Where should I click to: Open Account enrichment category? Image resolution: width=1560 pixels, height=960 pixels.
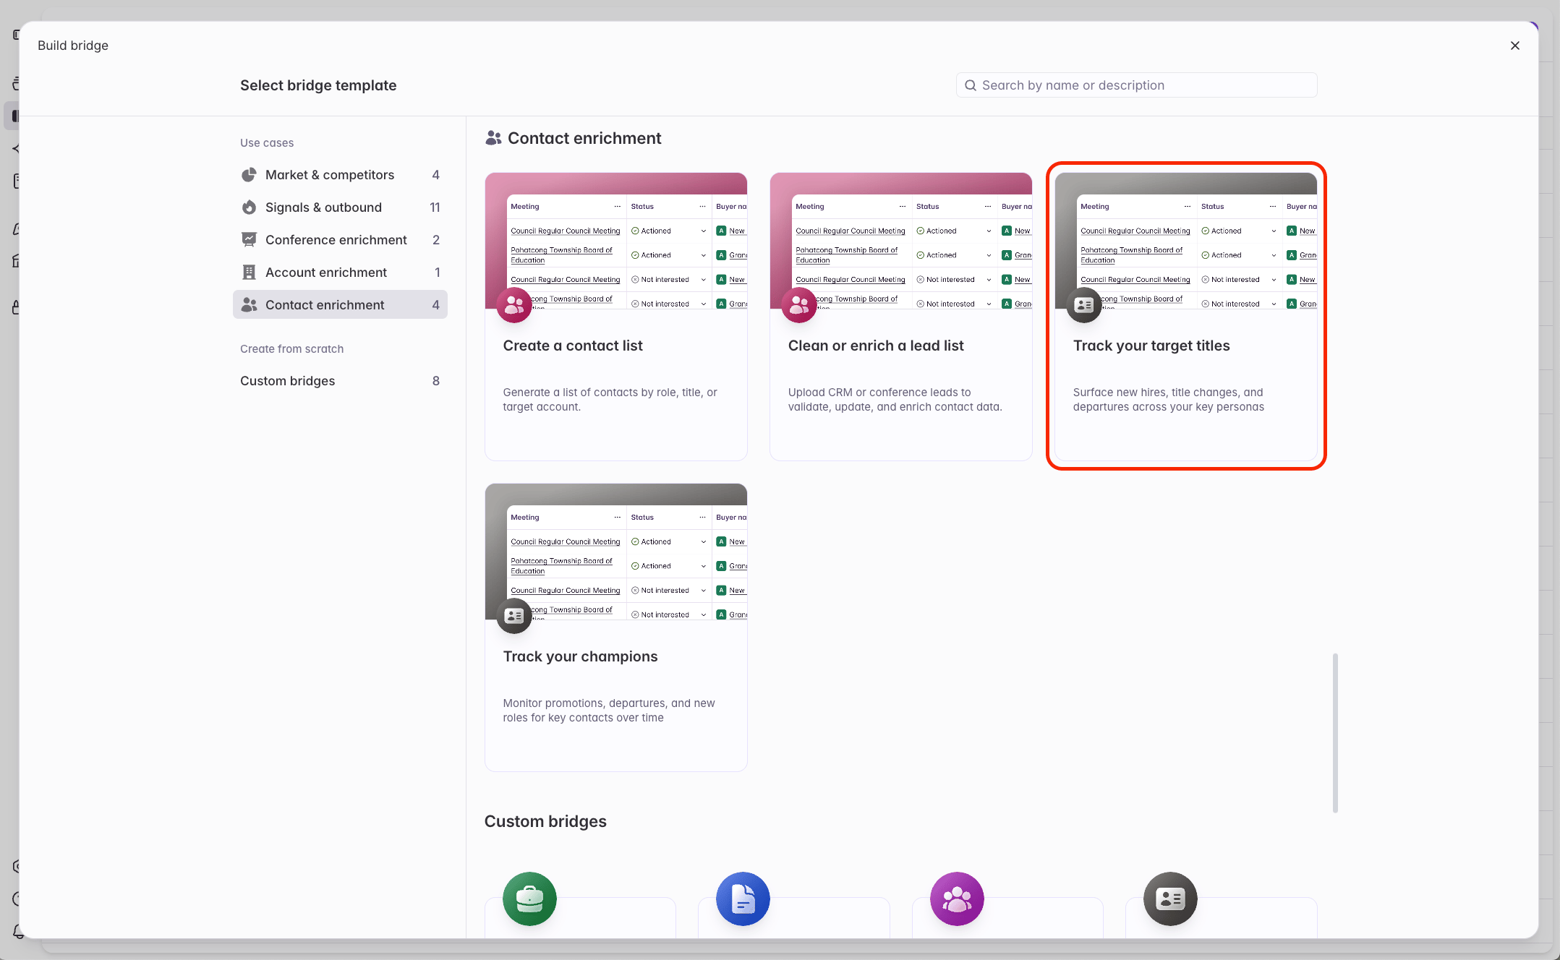340,273
